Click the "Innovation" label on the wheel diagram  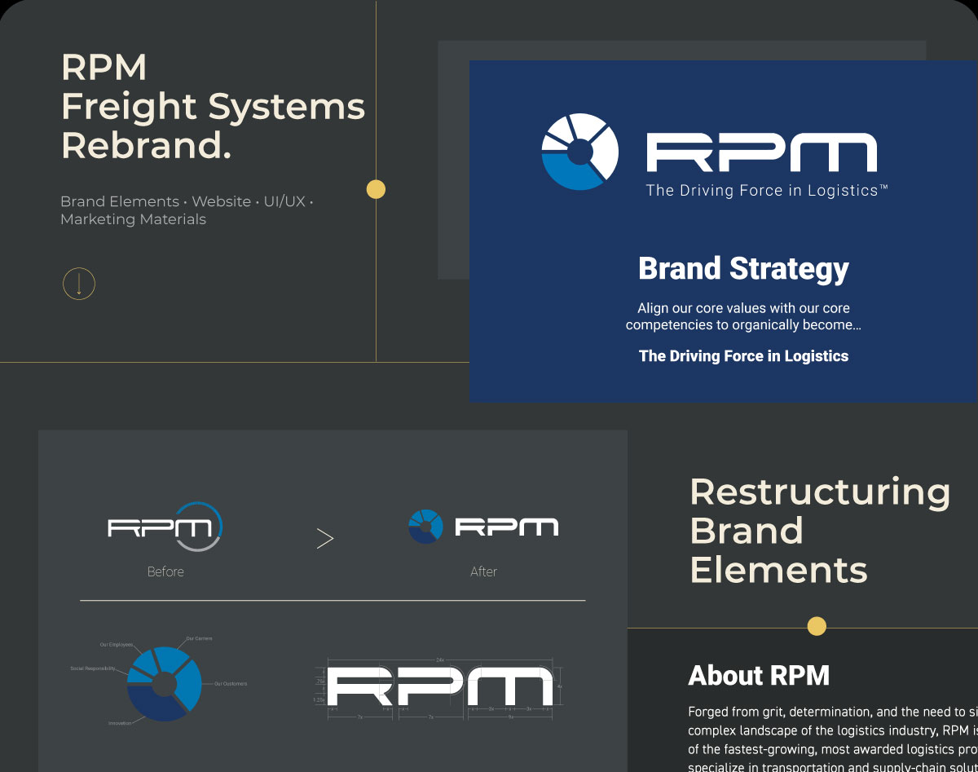click(119, 723)
